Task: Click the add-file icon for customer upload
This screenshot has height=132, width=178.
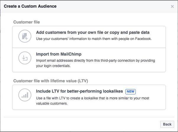Action: coord(25,36)
